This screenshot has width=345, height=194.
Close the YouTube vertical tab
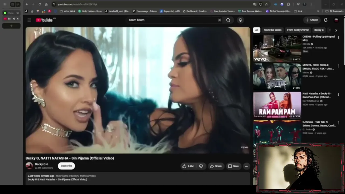(18, 19)
